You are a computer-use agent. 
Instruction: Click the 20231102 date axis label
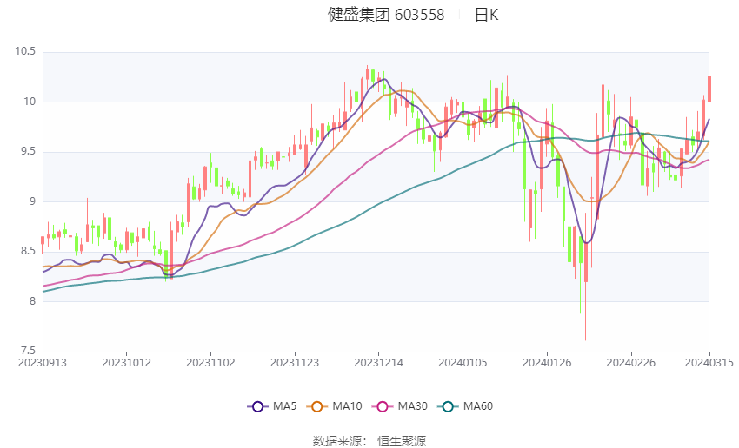210,363
